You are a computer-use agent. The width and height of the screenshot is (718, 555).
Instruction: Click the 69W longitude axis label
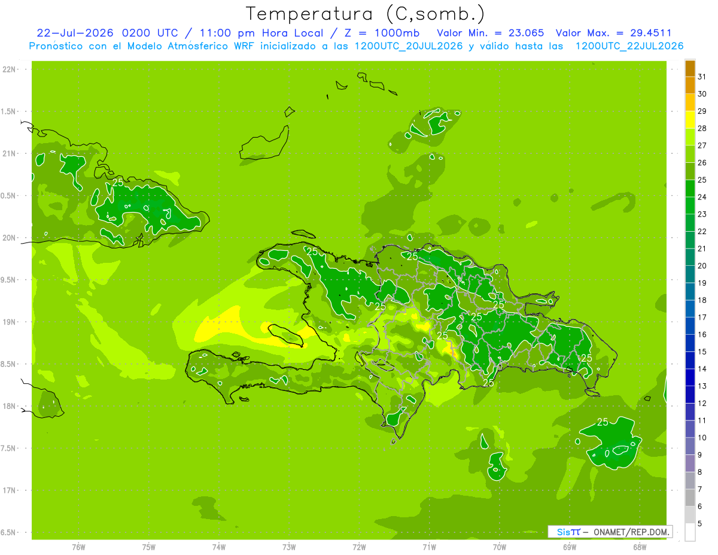(x=569, y=547)
